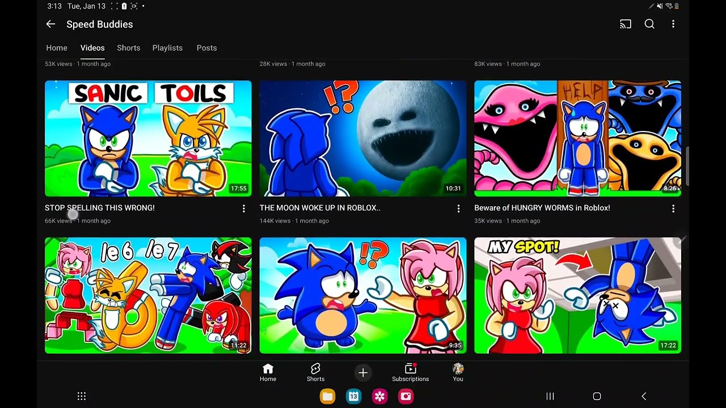Open Shorts in the bottom navigation bar
726x408 pixels.
[x=315, y=372]
